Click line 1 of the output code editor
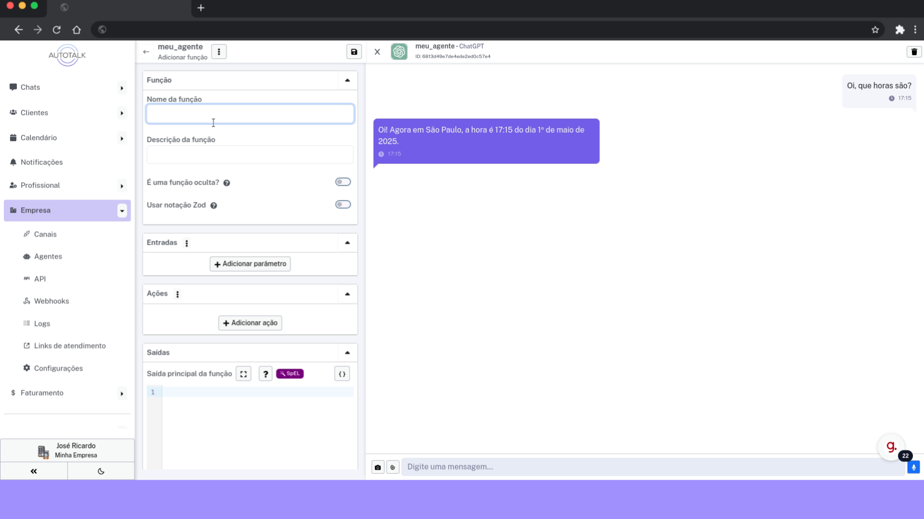 257,392
